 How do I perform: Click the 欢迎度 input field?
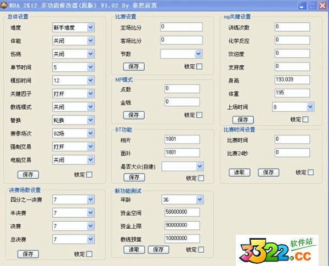tap(292, 53)
